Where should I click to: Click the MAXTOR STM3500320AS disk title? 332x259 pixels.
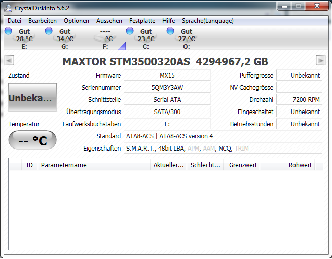pyautogui.click(x=165, y=62)
